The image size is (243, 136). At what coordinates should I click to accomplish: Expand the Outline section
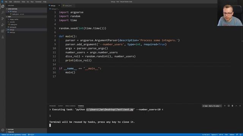click(26, 129)
